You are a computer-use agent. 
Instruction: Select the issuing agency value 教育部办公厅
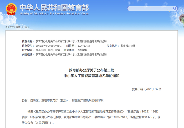(128, 46)
